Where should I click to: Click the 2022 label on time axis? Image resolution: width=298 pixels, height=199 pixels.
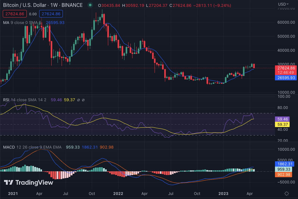click(x=118, y=194)
